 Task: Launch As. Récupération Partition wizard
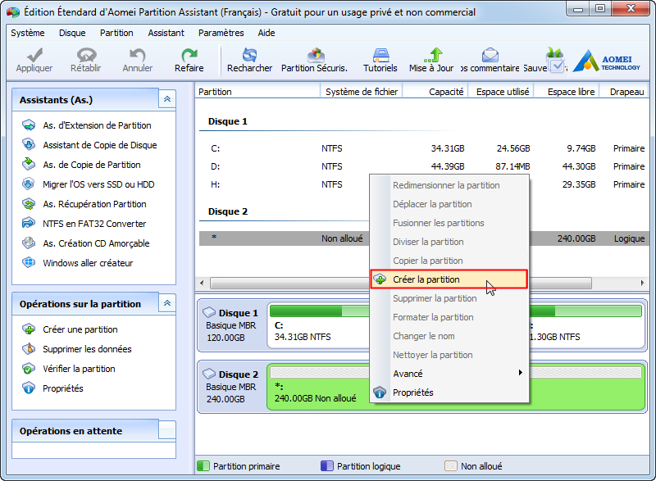pos(94,204)
